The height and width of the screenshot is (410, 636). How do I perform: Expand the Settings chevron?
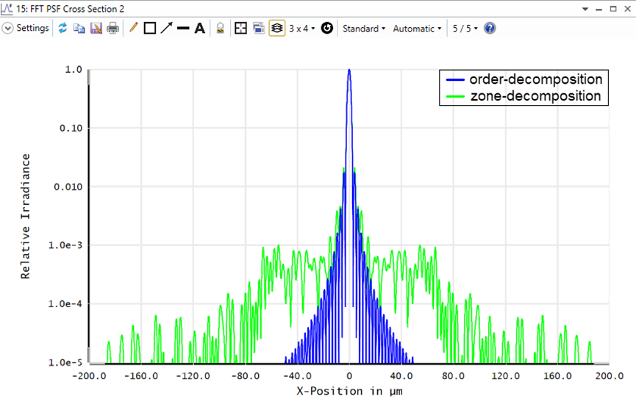[7, 29]
